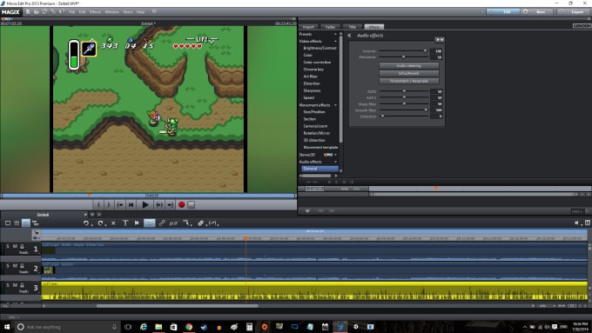Open the Share menu
Viewport: 592px width, 333px height.
tap(128, 12)
